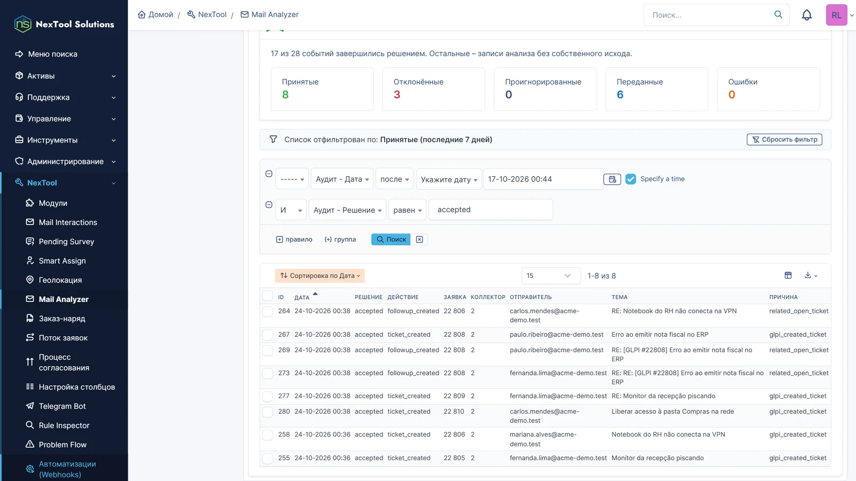Open Mail Interactions in sidebar

pyautogui.click(x=68, y=222)
